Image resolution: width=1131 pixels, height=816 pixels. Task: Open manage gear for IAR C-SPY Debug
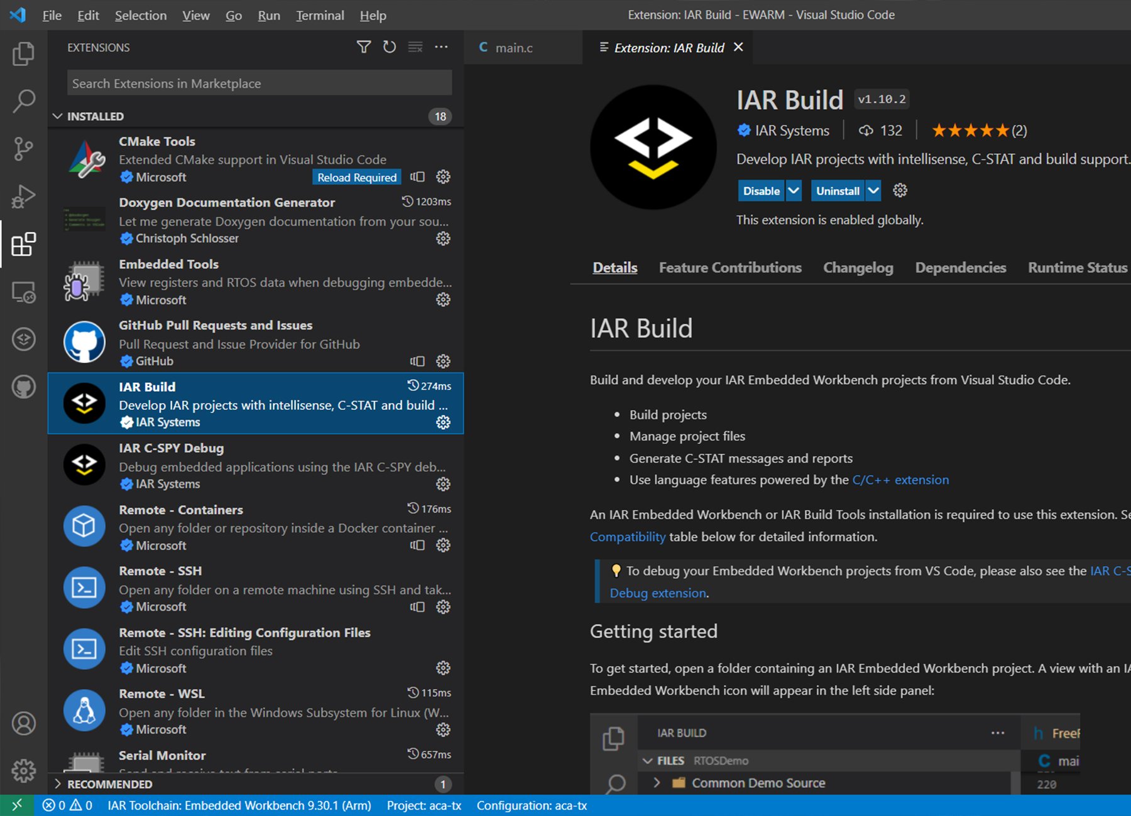click(443, 484)
